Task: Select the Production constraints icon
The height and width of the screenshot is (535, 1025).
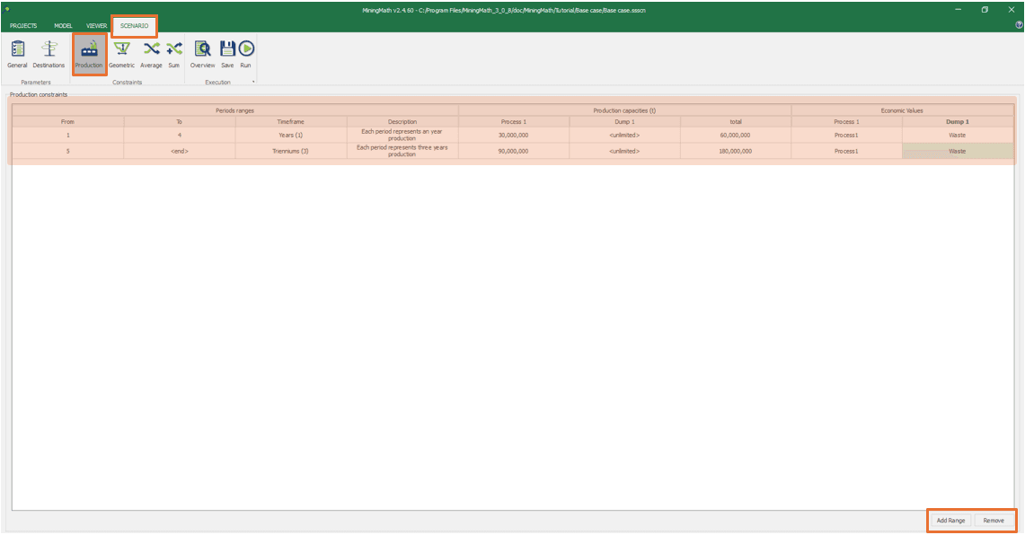Action: click(x=89, y=53)
